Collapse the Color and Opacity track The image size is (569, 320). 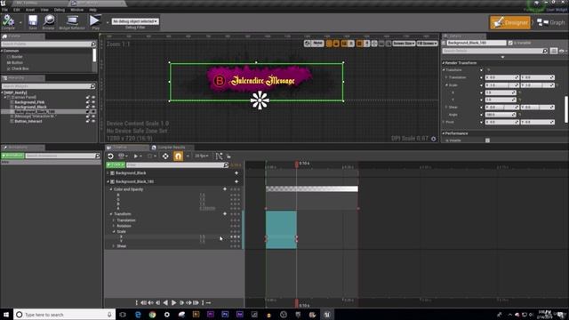[111, 189]
